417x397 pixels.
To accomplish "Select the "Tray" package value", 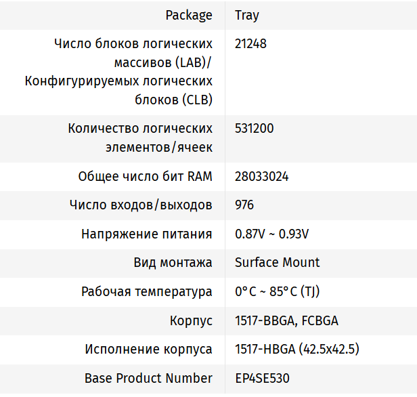I will 247,15.
